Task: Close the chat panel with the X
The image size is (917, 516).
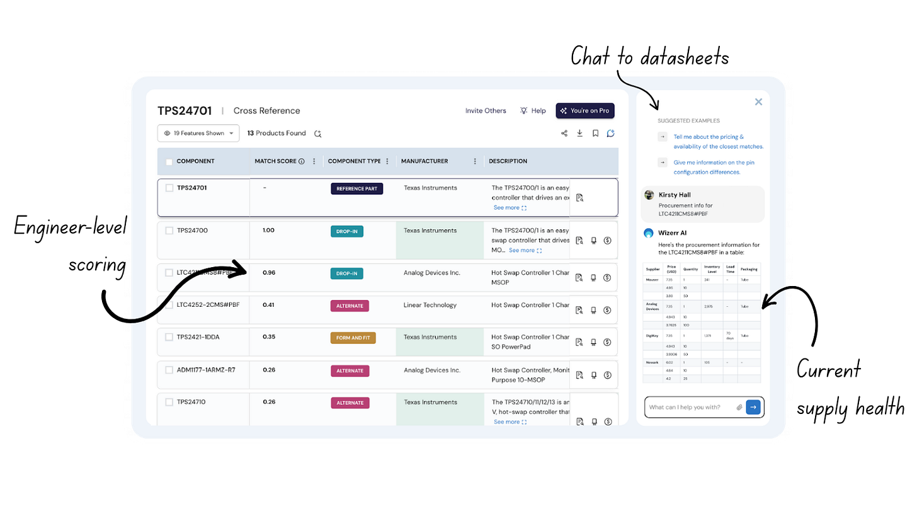Action: click(x=758, y=101)
